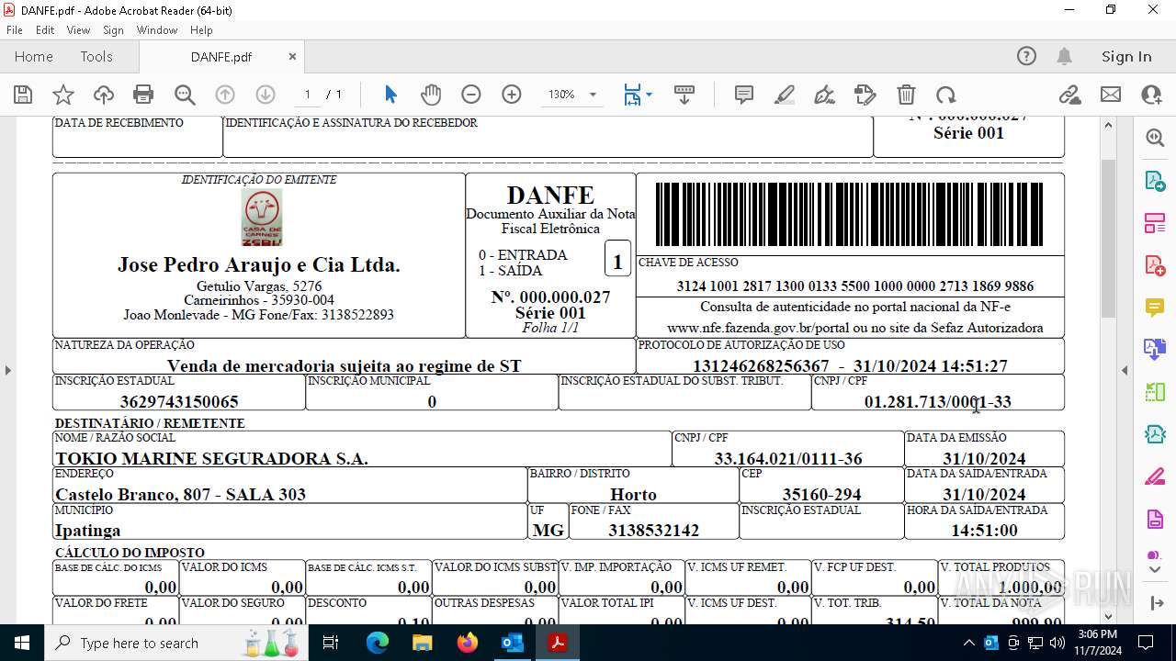Viewport: 1176px width, 661px height.
Task: Open Microsoft Edge from the taskbar
Action: tap(378, 643)
